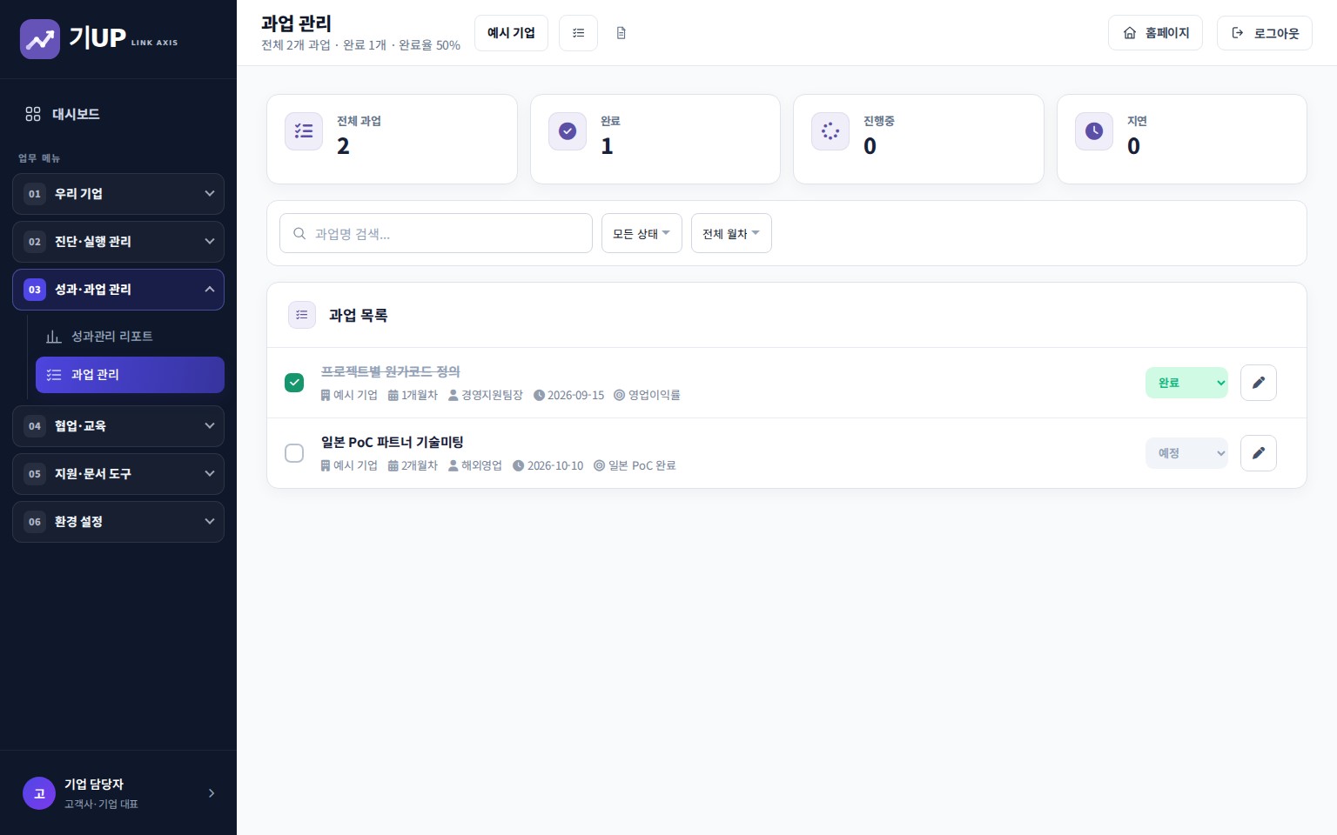Click the 기업 담당자 name text
1337x835 pixels.
[x=94, y=784]
